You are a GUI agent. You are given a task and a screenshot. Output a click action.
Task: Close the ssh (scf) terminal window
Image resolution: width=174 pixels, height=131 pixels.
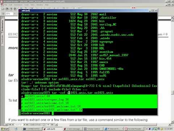pyautogui.click(x=156, y=11)
